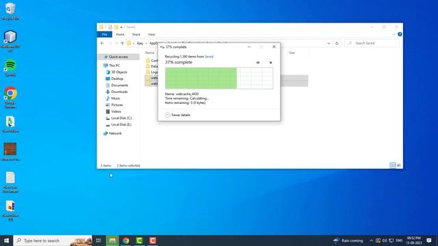The image size is (438, 246).
Task: Show hidden system tray icons
Action: tap(371, 241)
